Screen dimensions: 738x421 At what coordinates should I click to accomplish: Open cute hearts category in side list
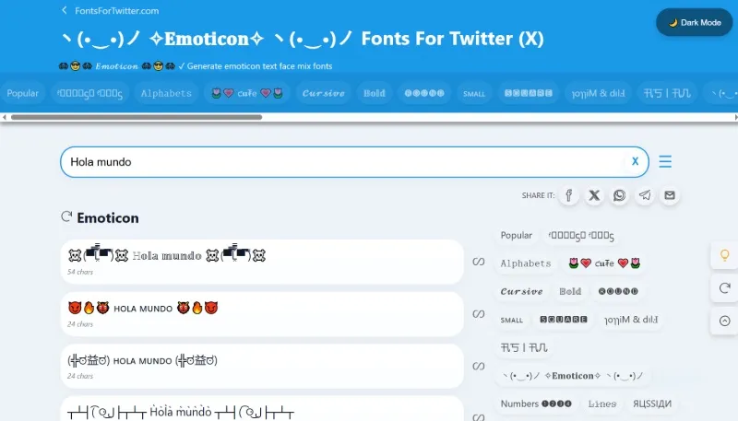coord(604,263)
